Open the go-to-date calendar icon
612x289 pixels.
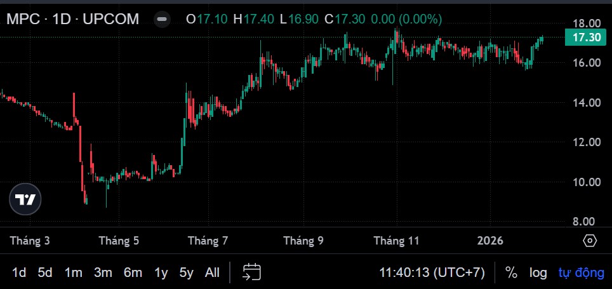[x=251, y=272]
